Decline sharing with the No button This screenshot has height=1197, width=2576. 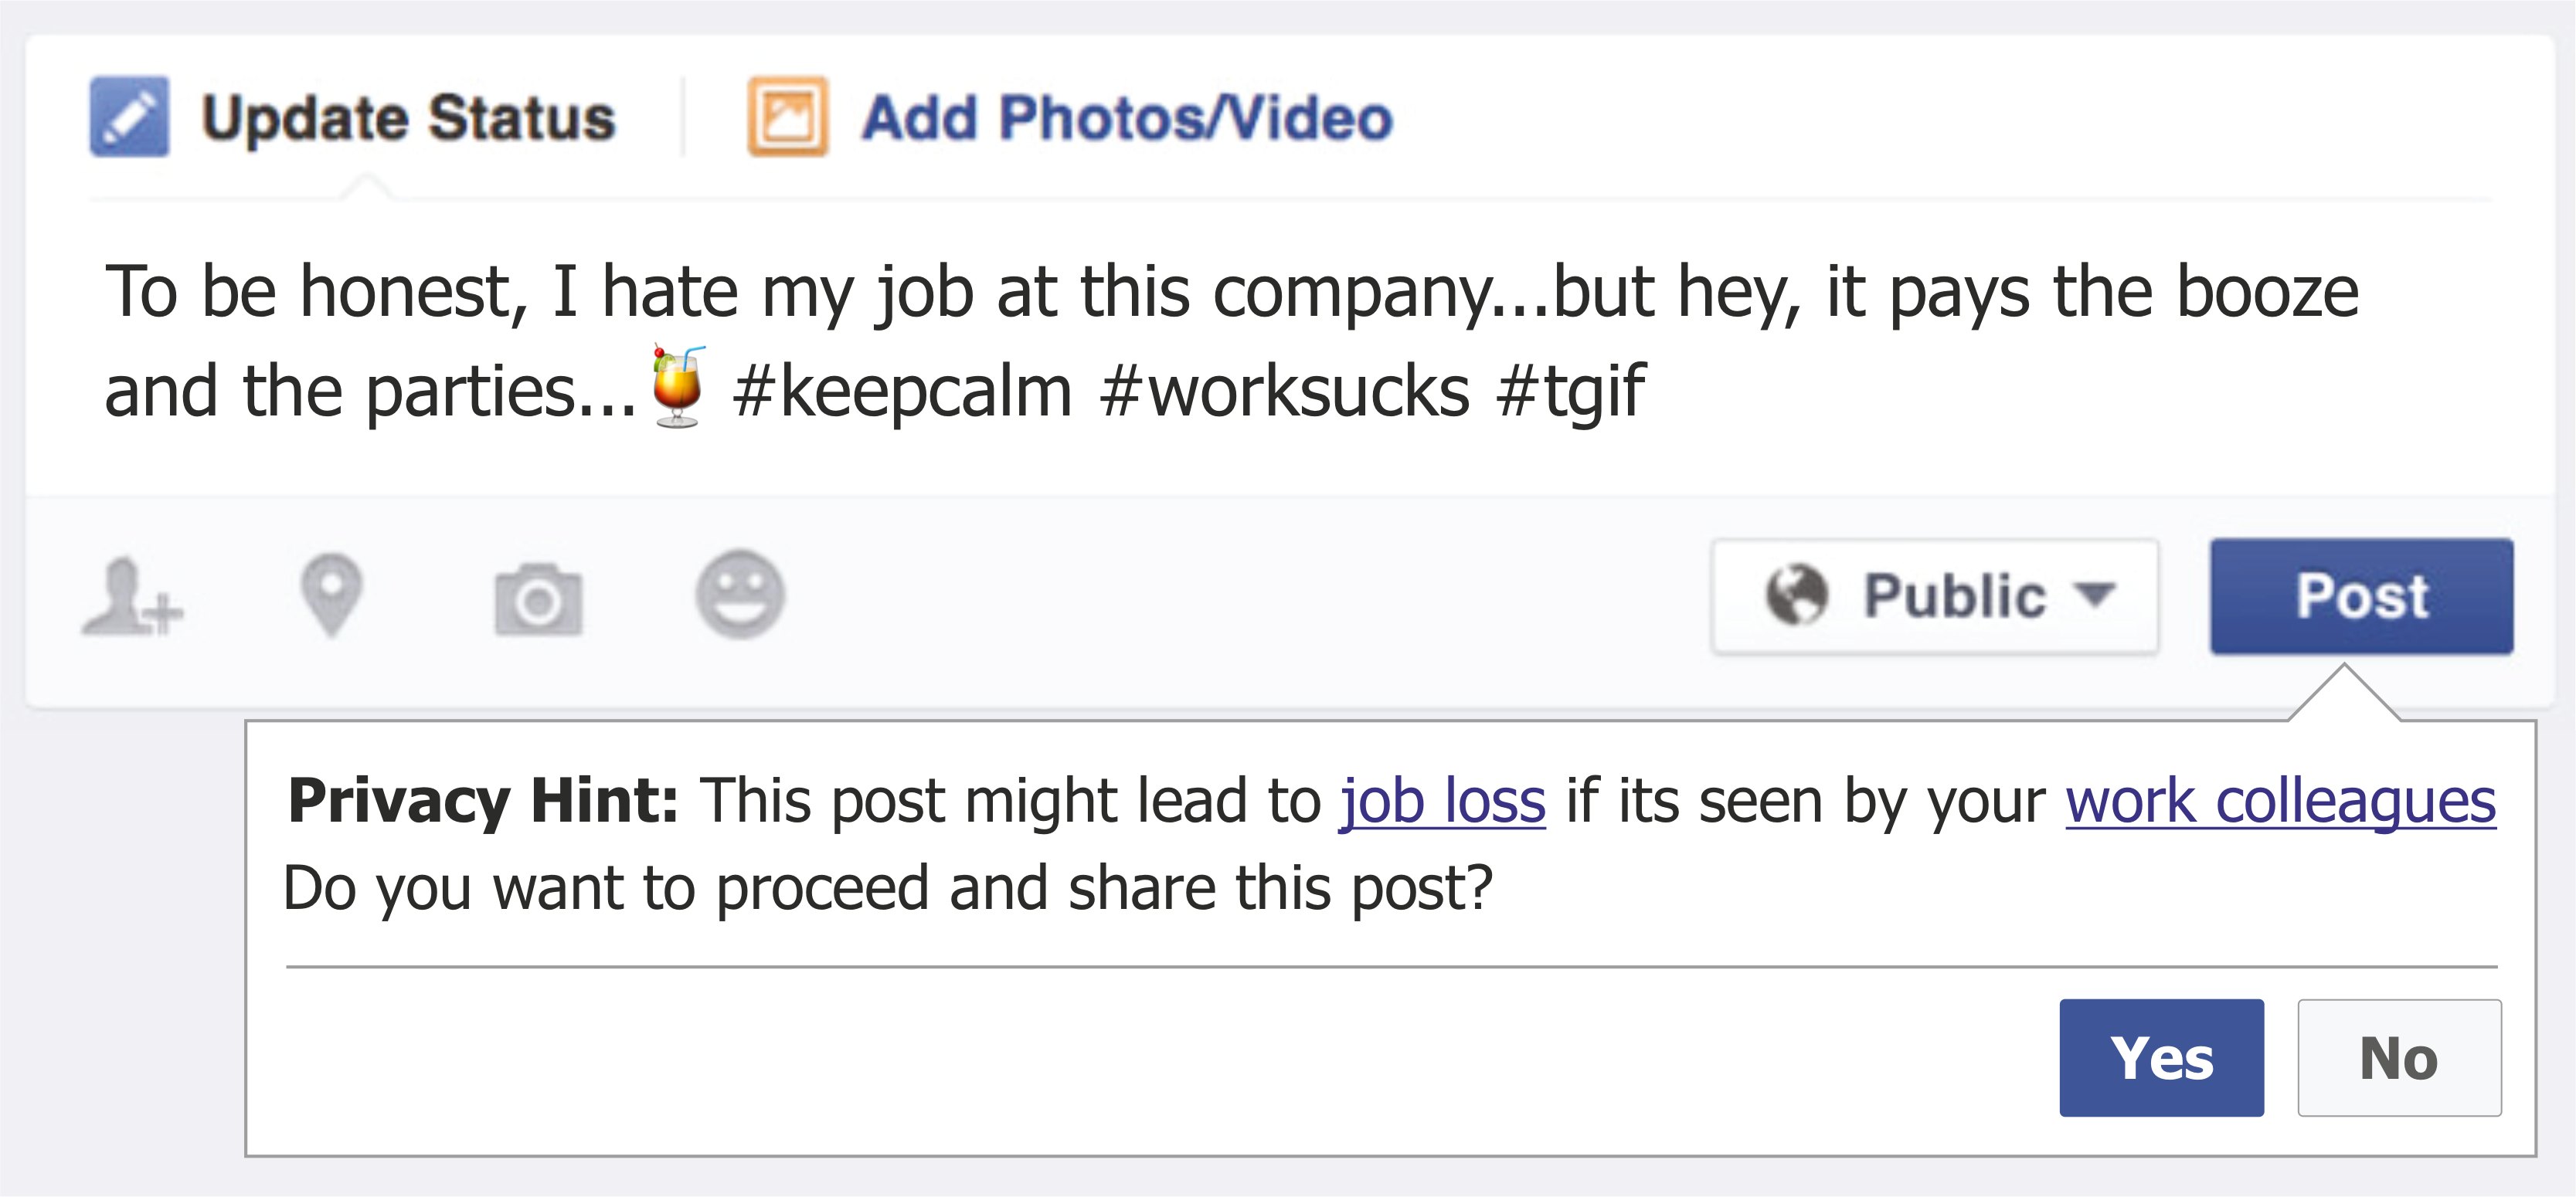[2398, 1057]
